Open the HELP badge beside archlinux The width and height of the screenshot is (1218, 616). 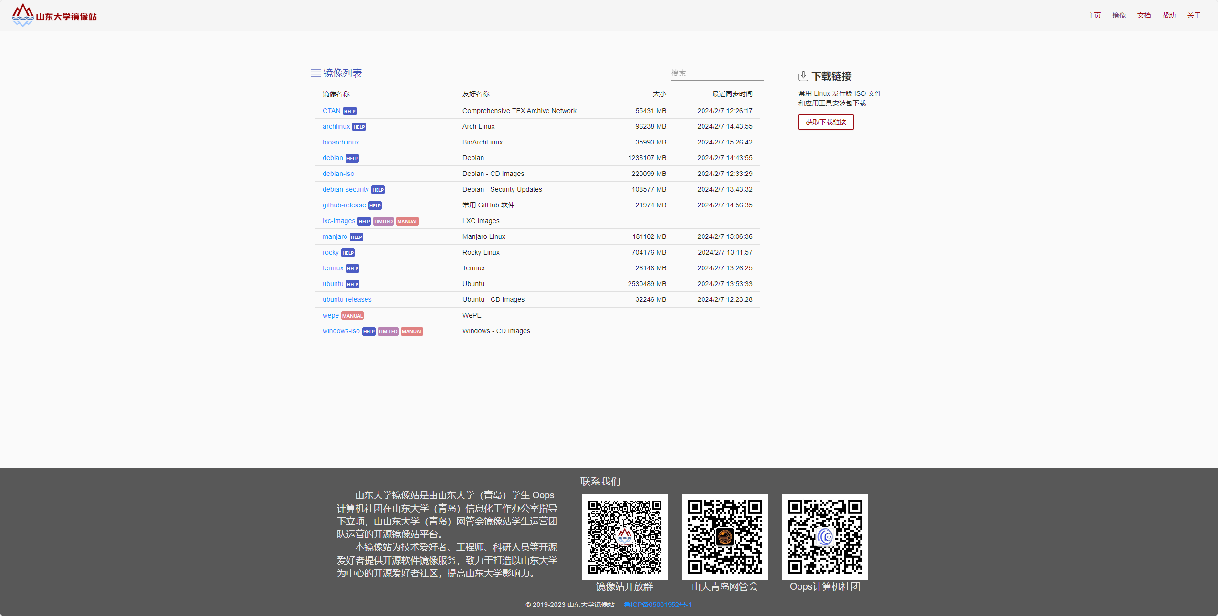click(x=359, y=127)
